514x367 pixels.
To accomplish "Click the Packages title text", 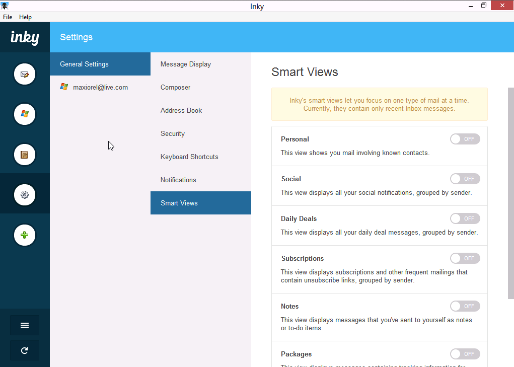I will (x=297, y=354).
